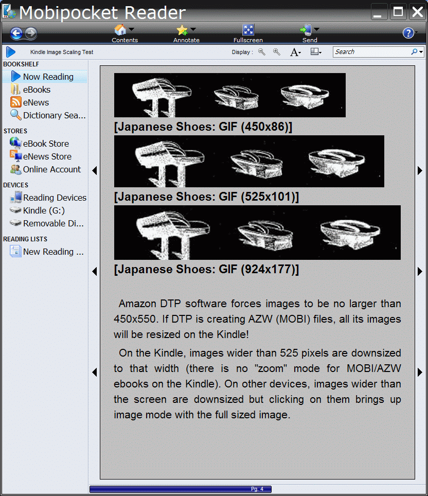Click the Kindle Image Scaling Test title
Viewport: 428px width, 496px height.
click(62, 52)
